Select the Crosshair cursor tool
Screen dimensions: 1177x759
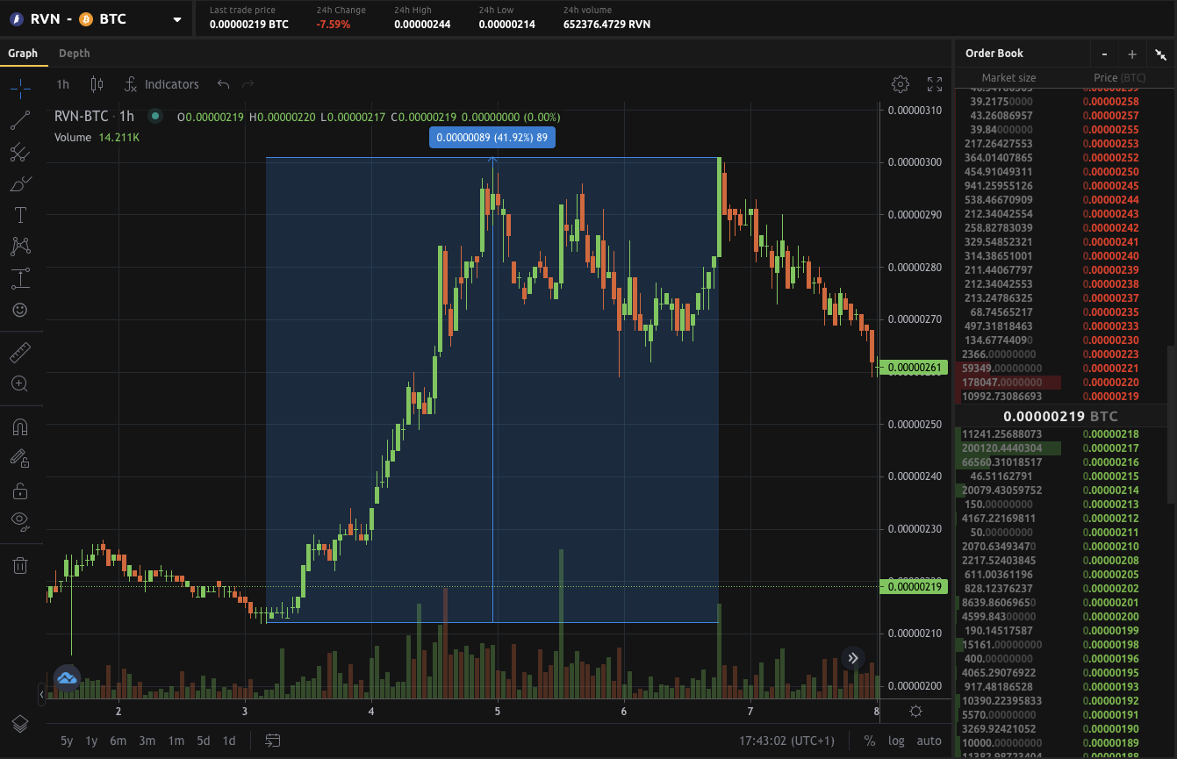20,89
